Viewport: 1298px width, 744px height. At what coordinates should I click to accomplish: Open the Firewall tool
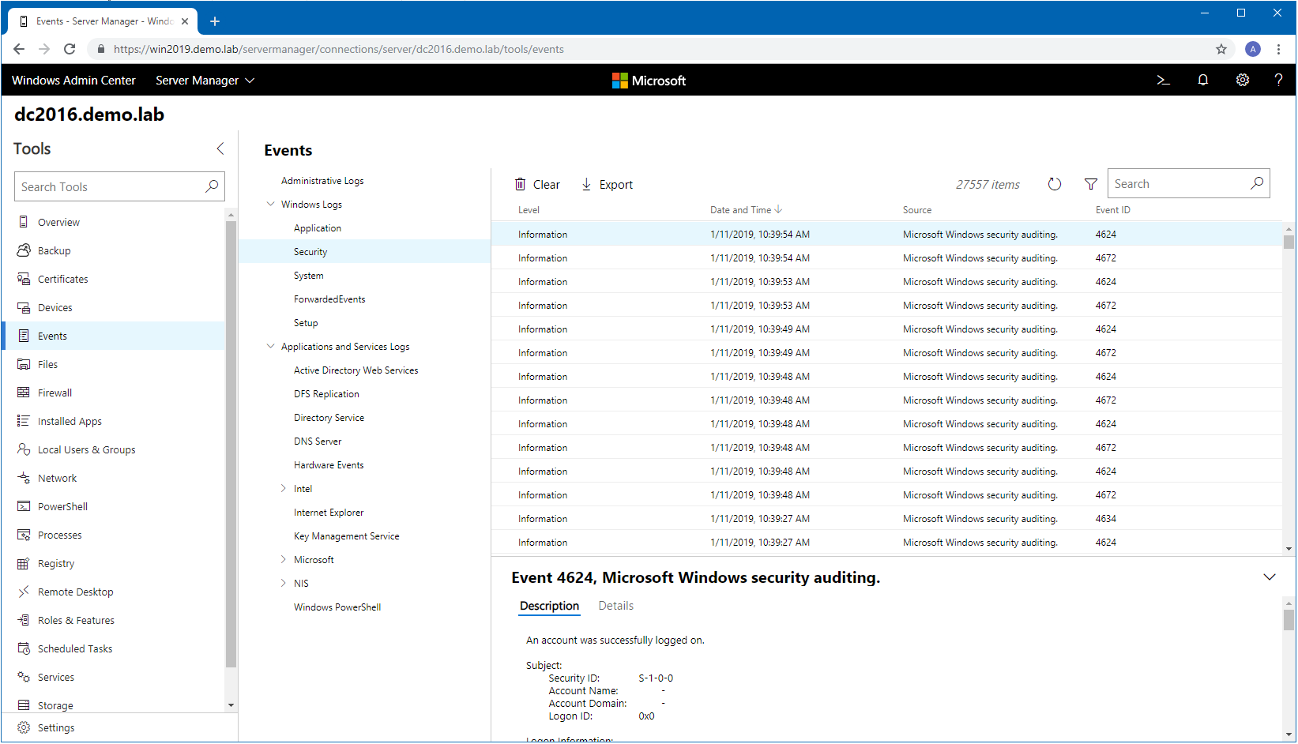point(55,393)
